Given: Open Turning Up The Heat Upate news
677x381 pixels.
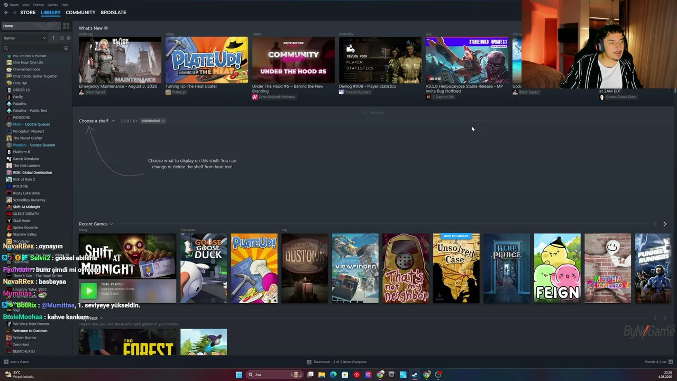Looking at the screenshot, I should (x=191, y=86).
